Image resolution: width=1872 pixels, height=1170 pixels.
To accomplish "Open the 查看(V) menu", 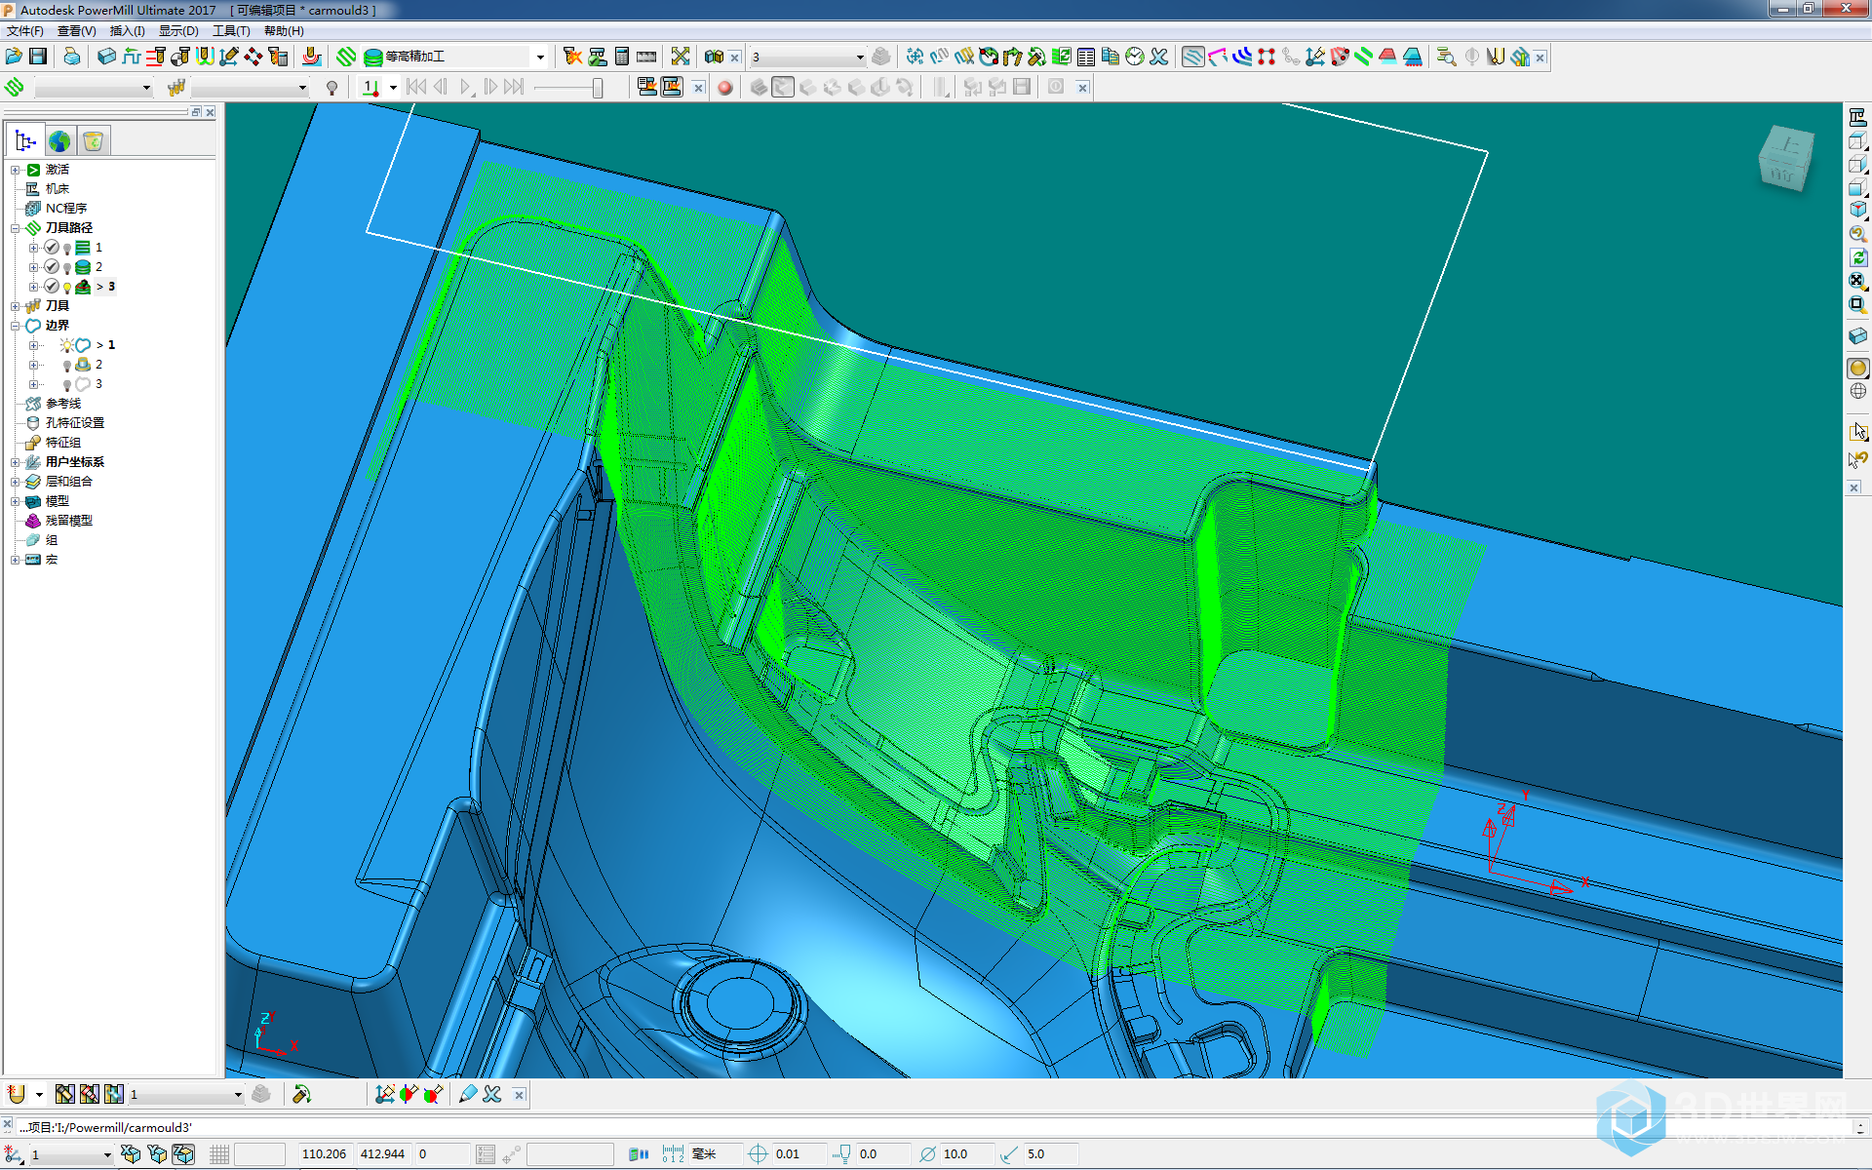I will [76, 30].
